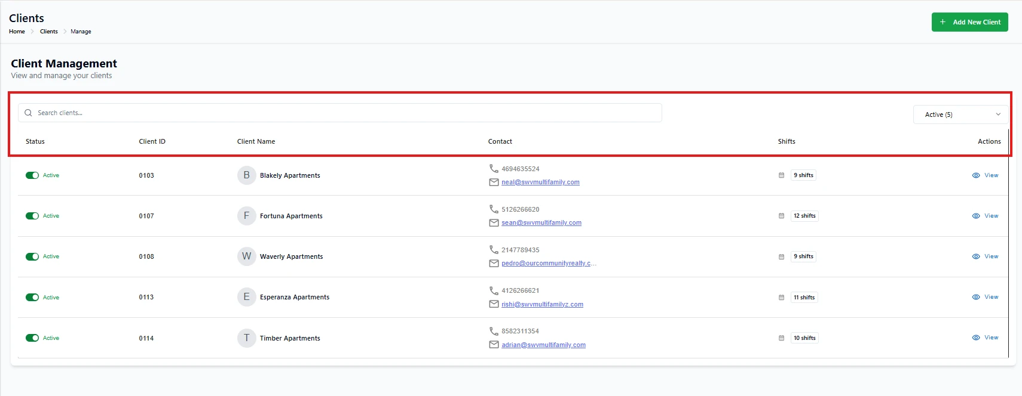
Task: Click the phone icon for Fortuna Apartments
Action: [x=494, y=209]
